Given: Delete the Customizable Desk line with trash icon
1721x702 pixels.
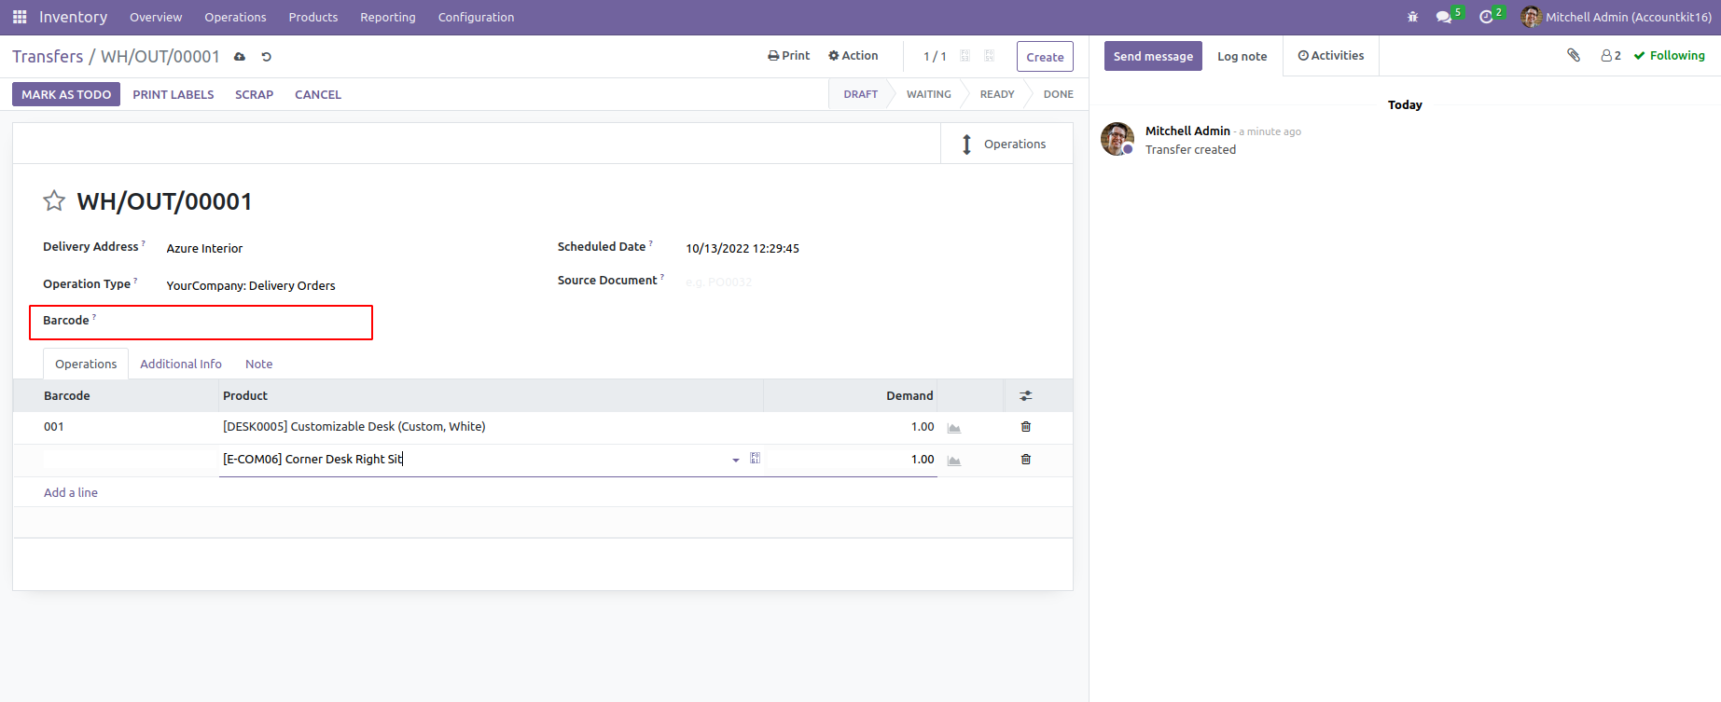Looking at the screenshot, I should (x=1026, y=427).
